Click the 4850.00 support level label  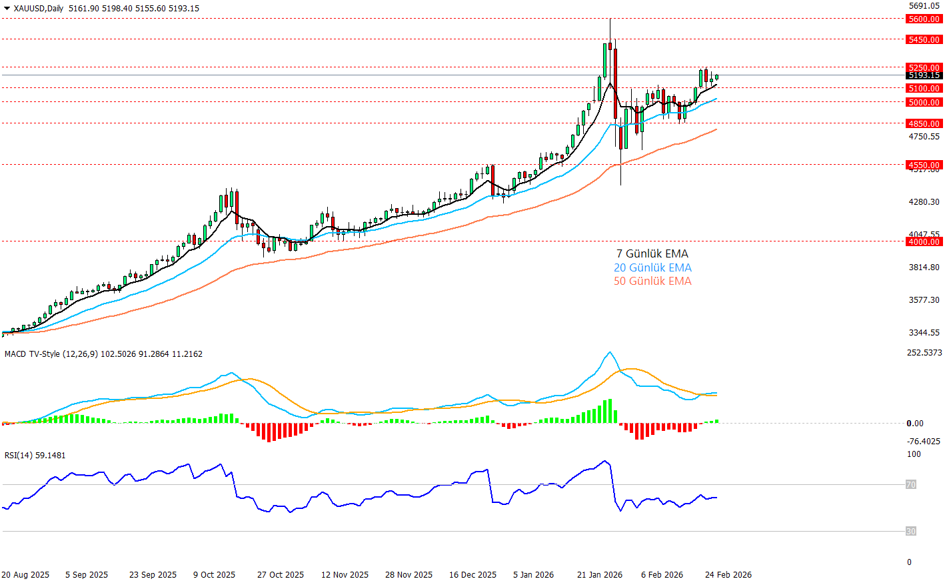(x=924, y=123)
